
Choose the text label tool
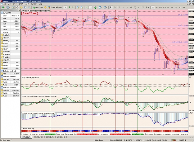pyautogui.click(x=143, y=7)
